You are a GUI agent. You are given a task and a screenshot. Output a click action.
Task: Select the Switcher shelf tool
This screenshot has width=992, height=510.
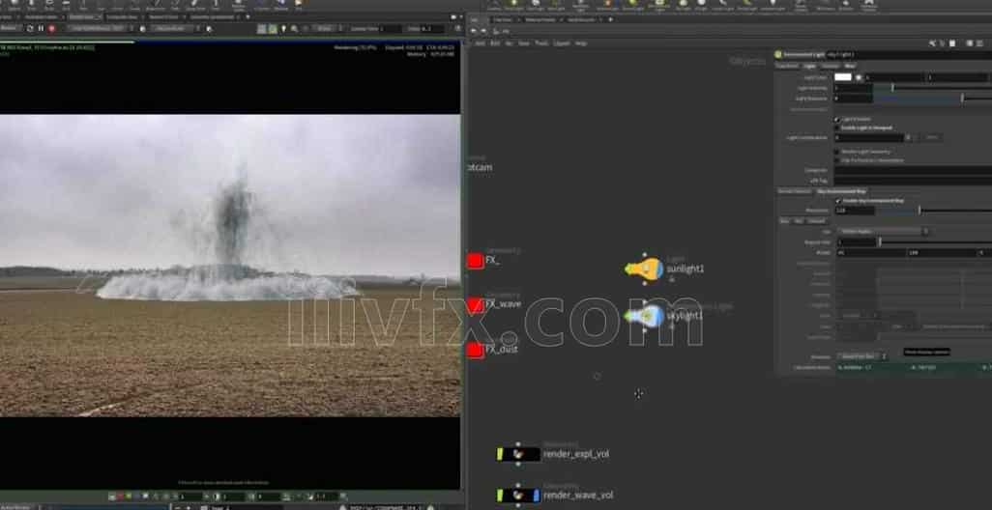coord(846,7)
